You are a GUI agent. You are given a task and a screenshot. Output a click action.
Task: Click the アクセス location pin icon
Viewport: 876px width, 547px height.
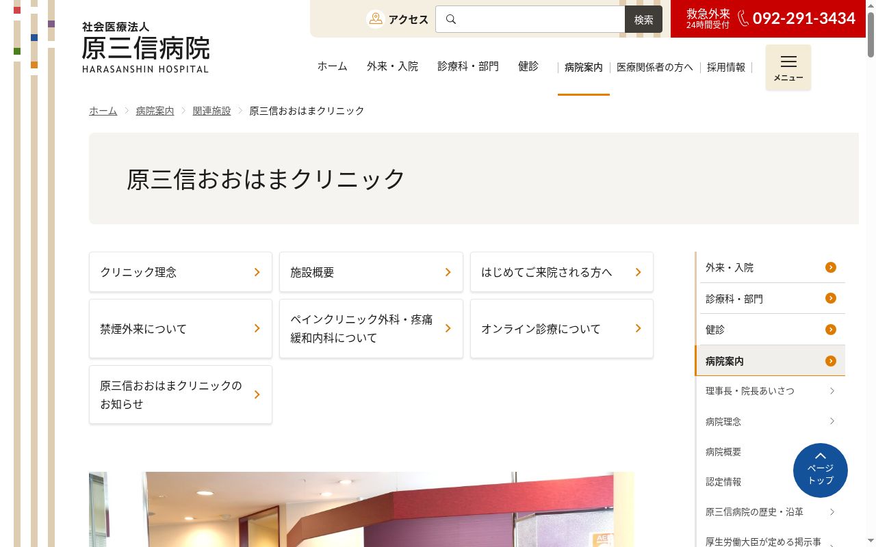375,19
